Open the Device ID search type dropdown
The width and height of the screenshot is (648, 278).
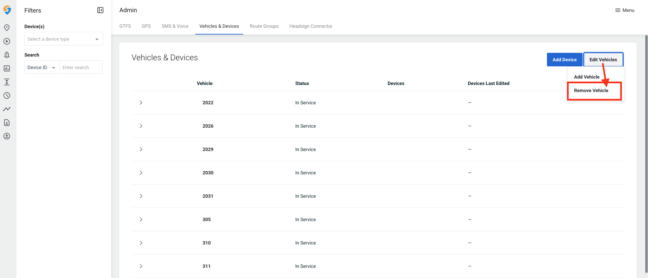[x=42, y=67]
